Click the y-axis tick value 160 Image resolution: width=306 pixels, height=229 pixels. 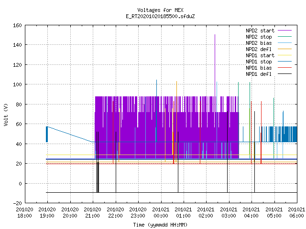tap(17, 25)
